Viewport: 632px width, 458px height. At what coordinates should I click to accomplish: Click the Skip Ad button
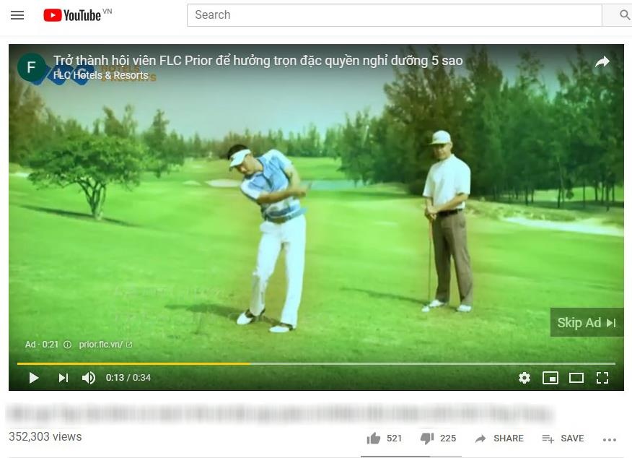click(x=587, y=322)
